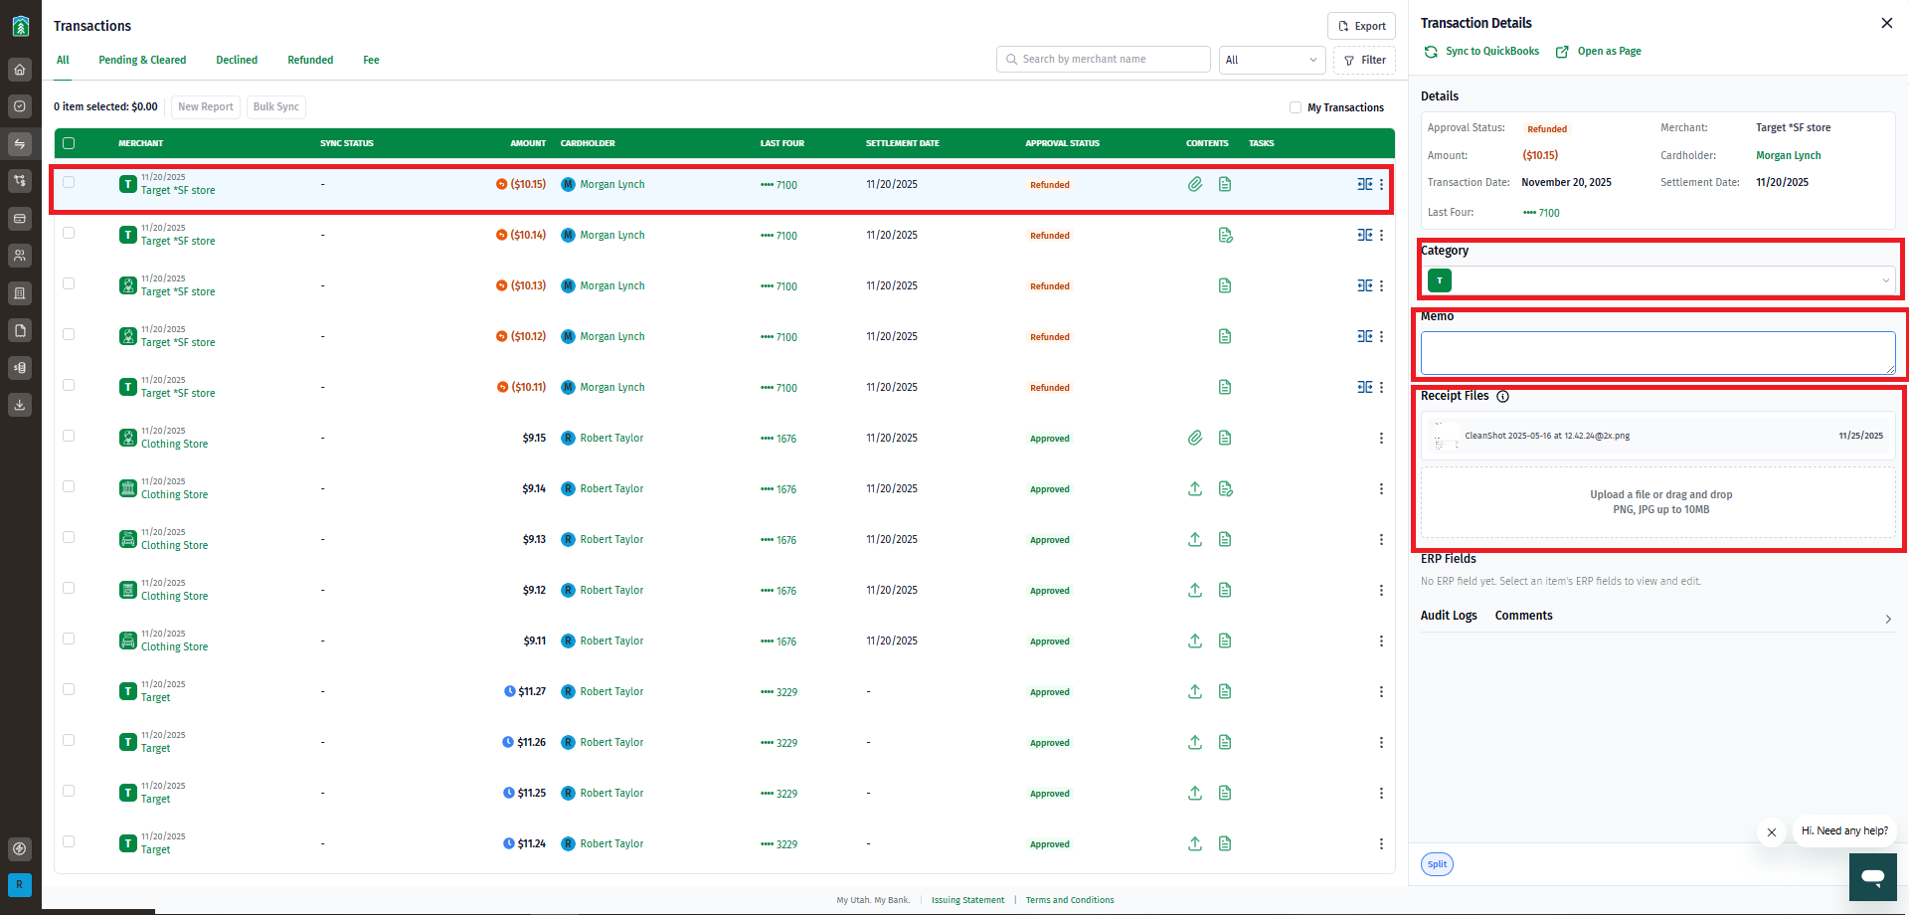Click the Bulk Sync button
The height and width of the screenshot is (915, 1909).
click(x=276, y=107)
